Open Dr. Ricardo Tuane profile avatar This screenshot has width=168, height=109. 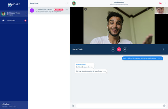3,14
